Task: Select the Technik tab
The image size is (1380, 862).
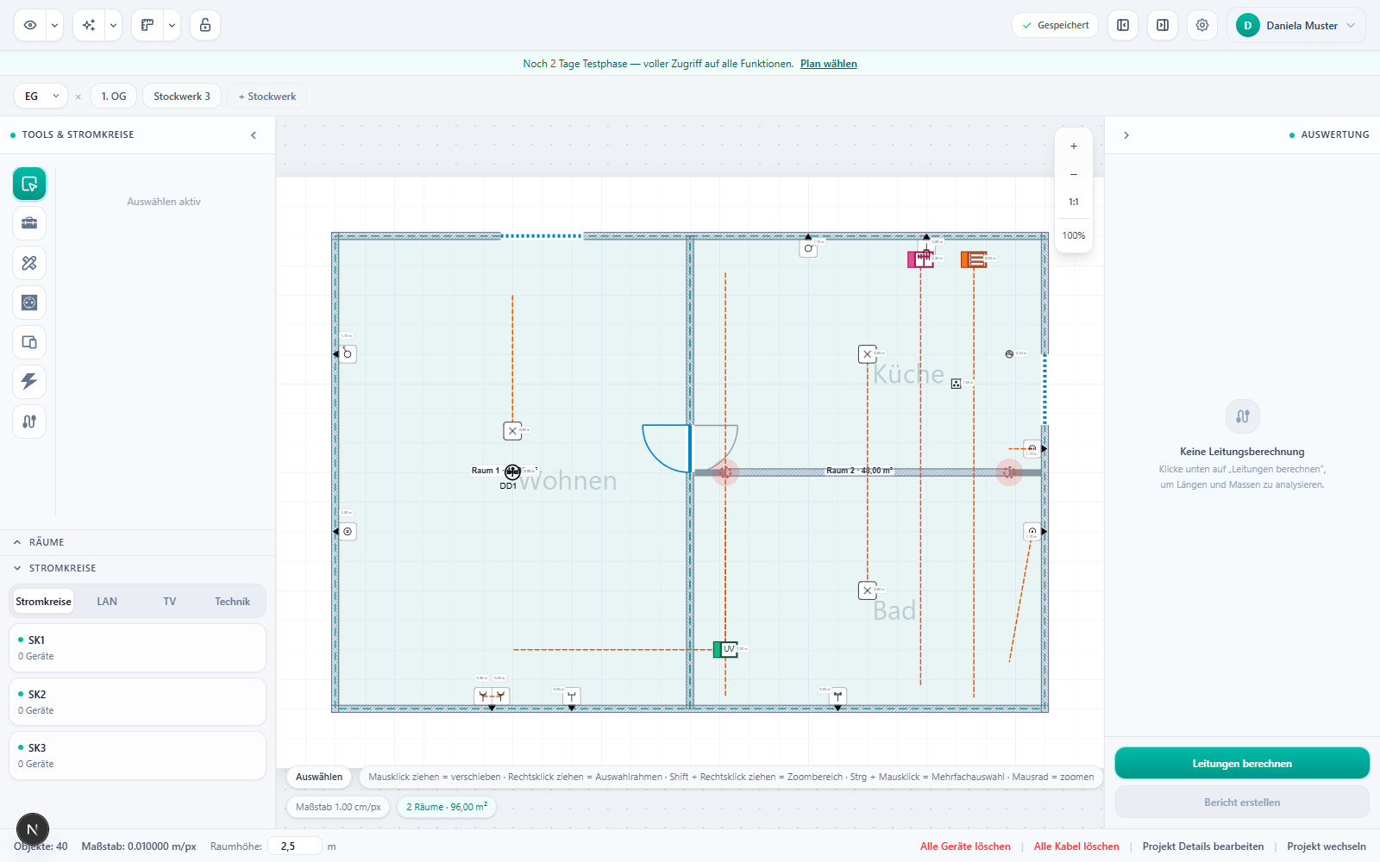Action: tap(233, 602)
